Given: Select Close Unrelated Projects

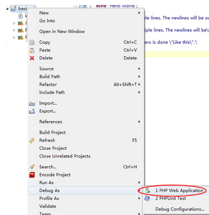Looking at the screenshot, I should pyautogui.click(x=86, y=156).
